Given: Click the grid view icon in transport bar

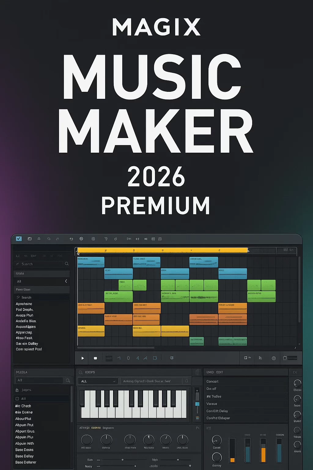Looking at the screenshot, I should (x=109, y=358).
